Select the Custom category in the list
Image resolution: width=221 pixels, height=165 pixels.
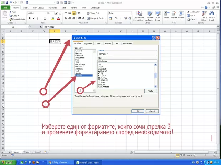point(79,75)
